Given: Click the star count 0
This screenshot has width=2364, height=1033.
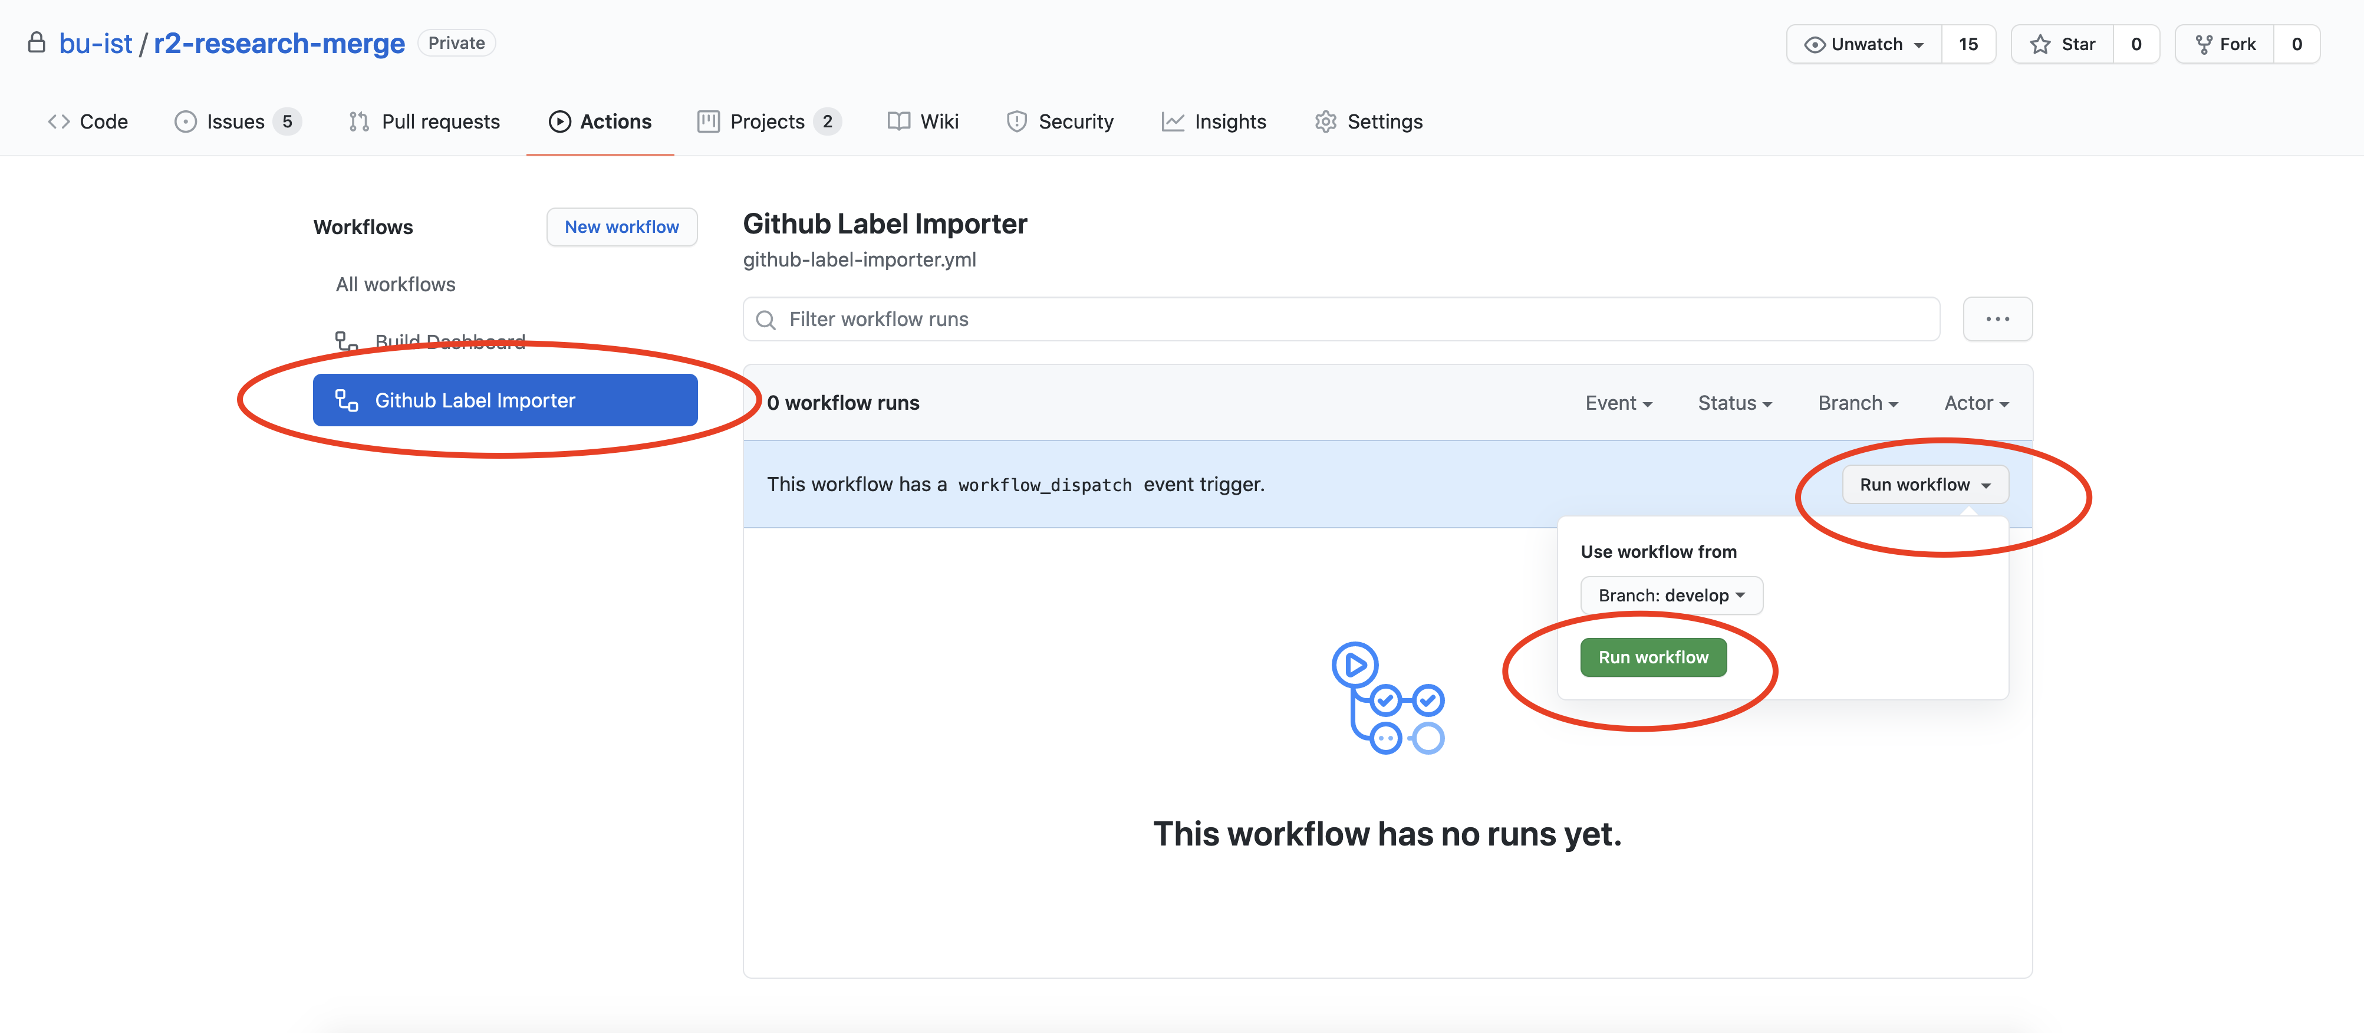Looking at the screenshot, I should 2136,44.
